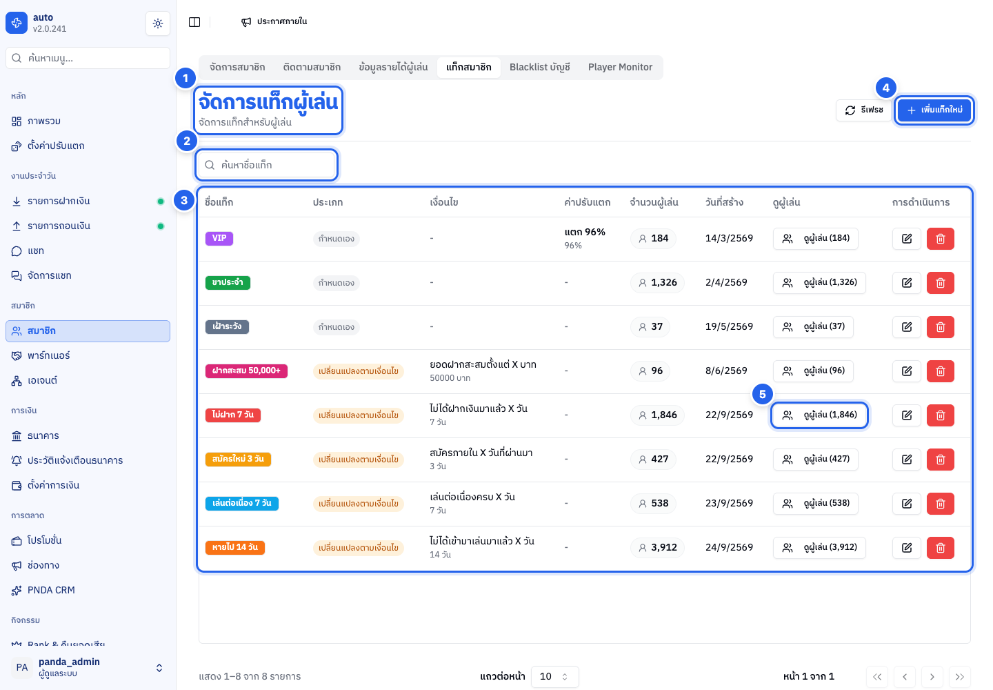This screenshot has height=690, width=993.
Task: Delete the หายไป 14 วัน tag
Action: (941, 548)
